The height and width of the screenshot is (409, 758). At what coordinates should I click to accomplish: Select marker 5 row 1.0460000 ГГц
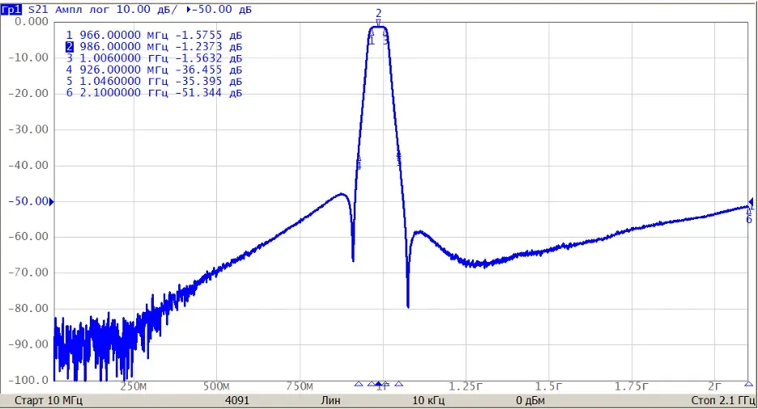154,82
